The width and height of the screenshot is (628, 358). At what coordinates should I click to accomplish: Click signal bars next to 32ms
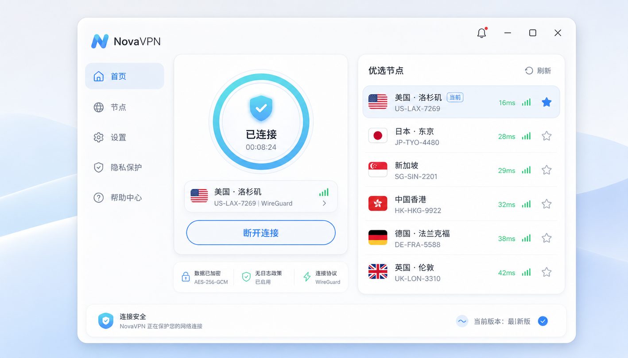[x=526, y=204]
